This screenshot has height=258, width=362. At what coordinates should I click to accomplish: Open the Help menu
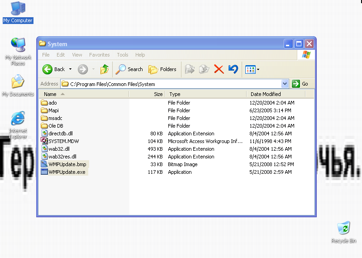pos(140,55)
